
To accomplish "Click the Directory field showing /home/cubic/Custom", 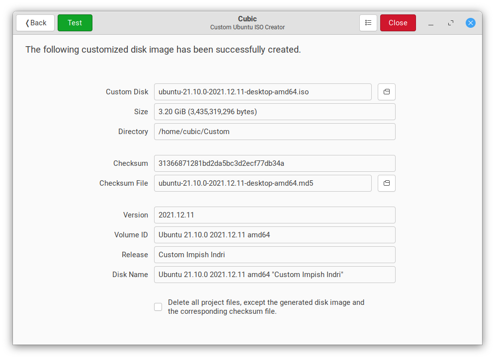I will tap(274, 132).
